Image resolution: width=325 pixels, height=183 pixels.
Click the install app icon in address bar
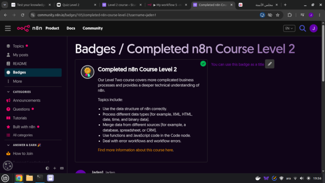[x=262, y=15]
